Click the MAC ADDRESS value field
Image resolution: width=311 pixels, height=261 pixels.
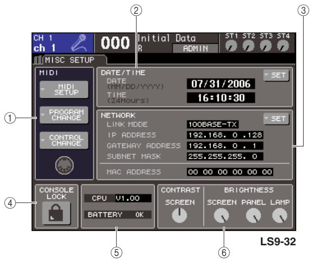tap(230, 172)
